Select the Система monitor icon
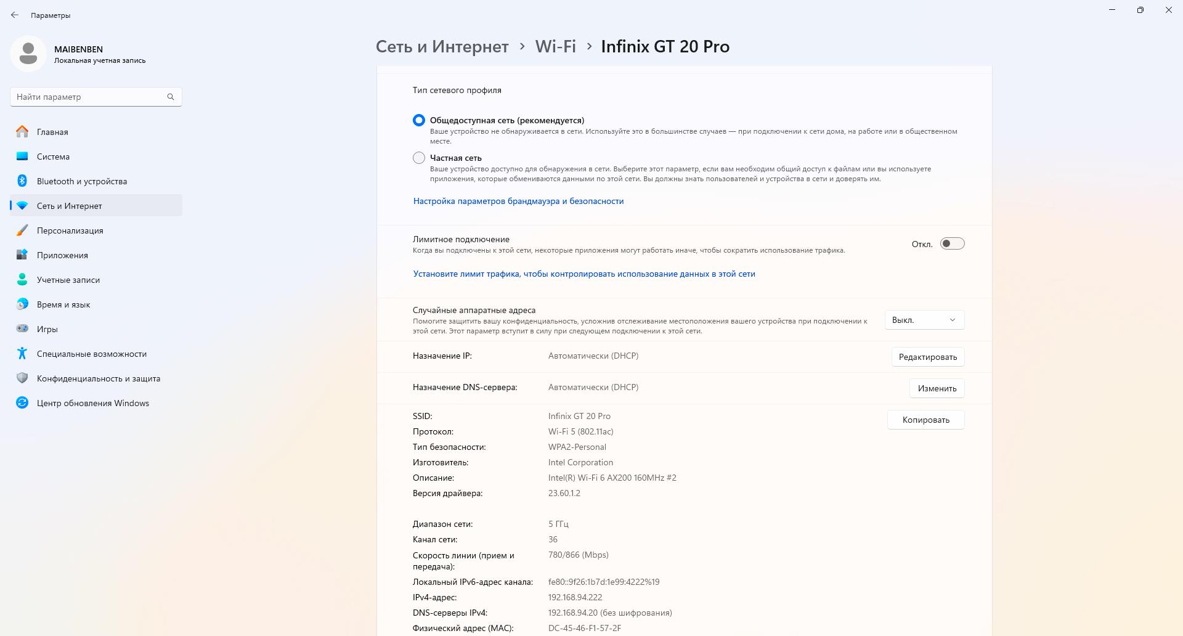This screenshot has width=1183, height=636. [22, 157]
